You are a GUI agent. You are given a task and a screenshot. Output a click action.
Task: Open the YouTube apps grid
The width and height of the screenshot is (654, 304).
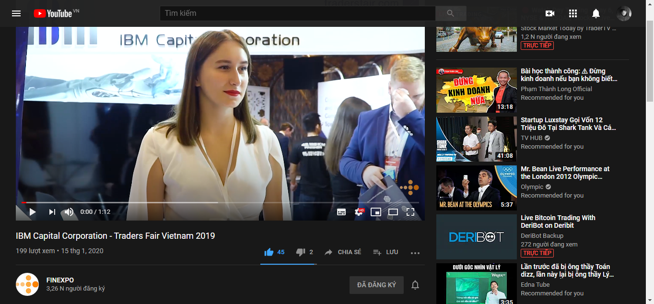(x=573, y=13)
